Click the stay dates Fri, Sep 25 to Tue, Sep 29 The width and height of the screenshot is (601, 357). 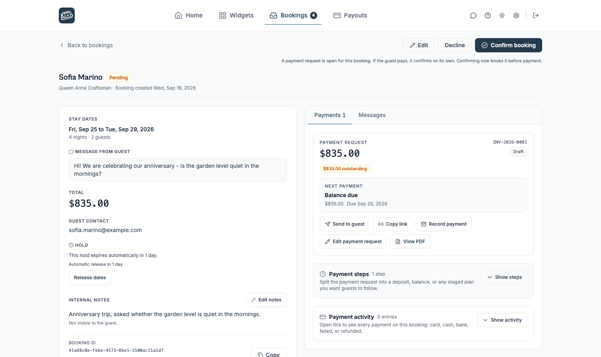click(x=111, y=129)
